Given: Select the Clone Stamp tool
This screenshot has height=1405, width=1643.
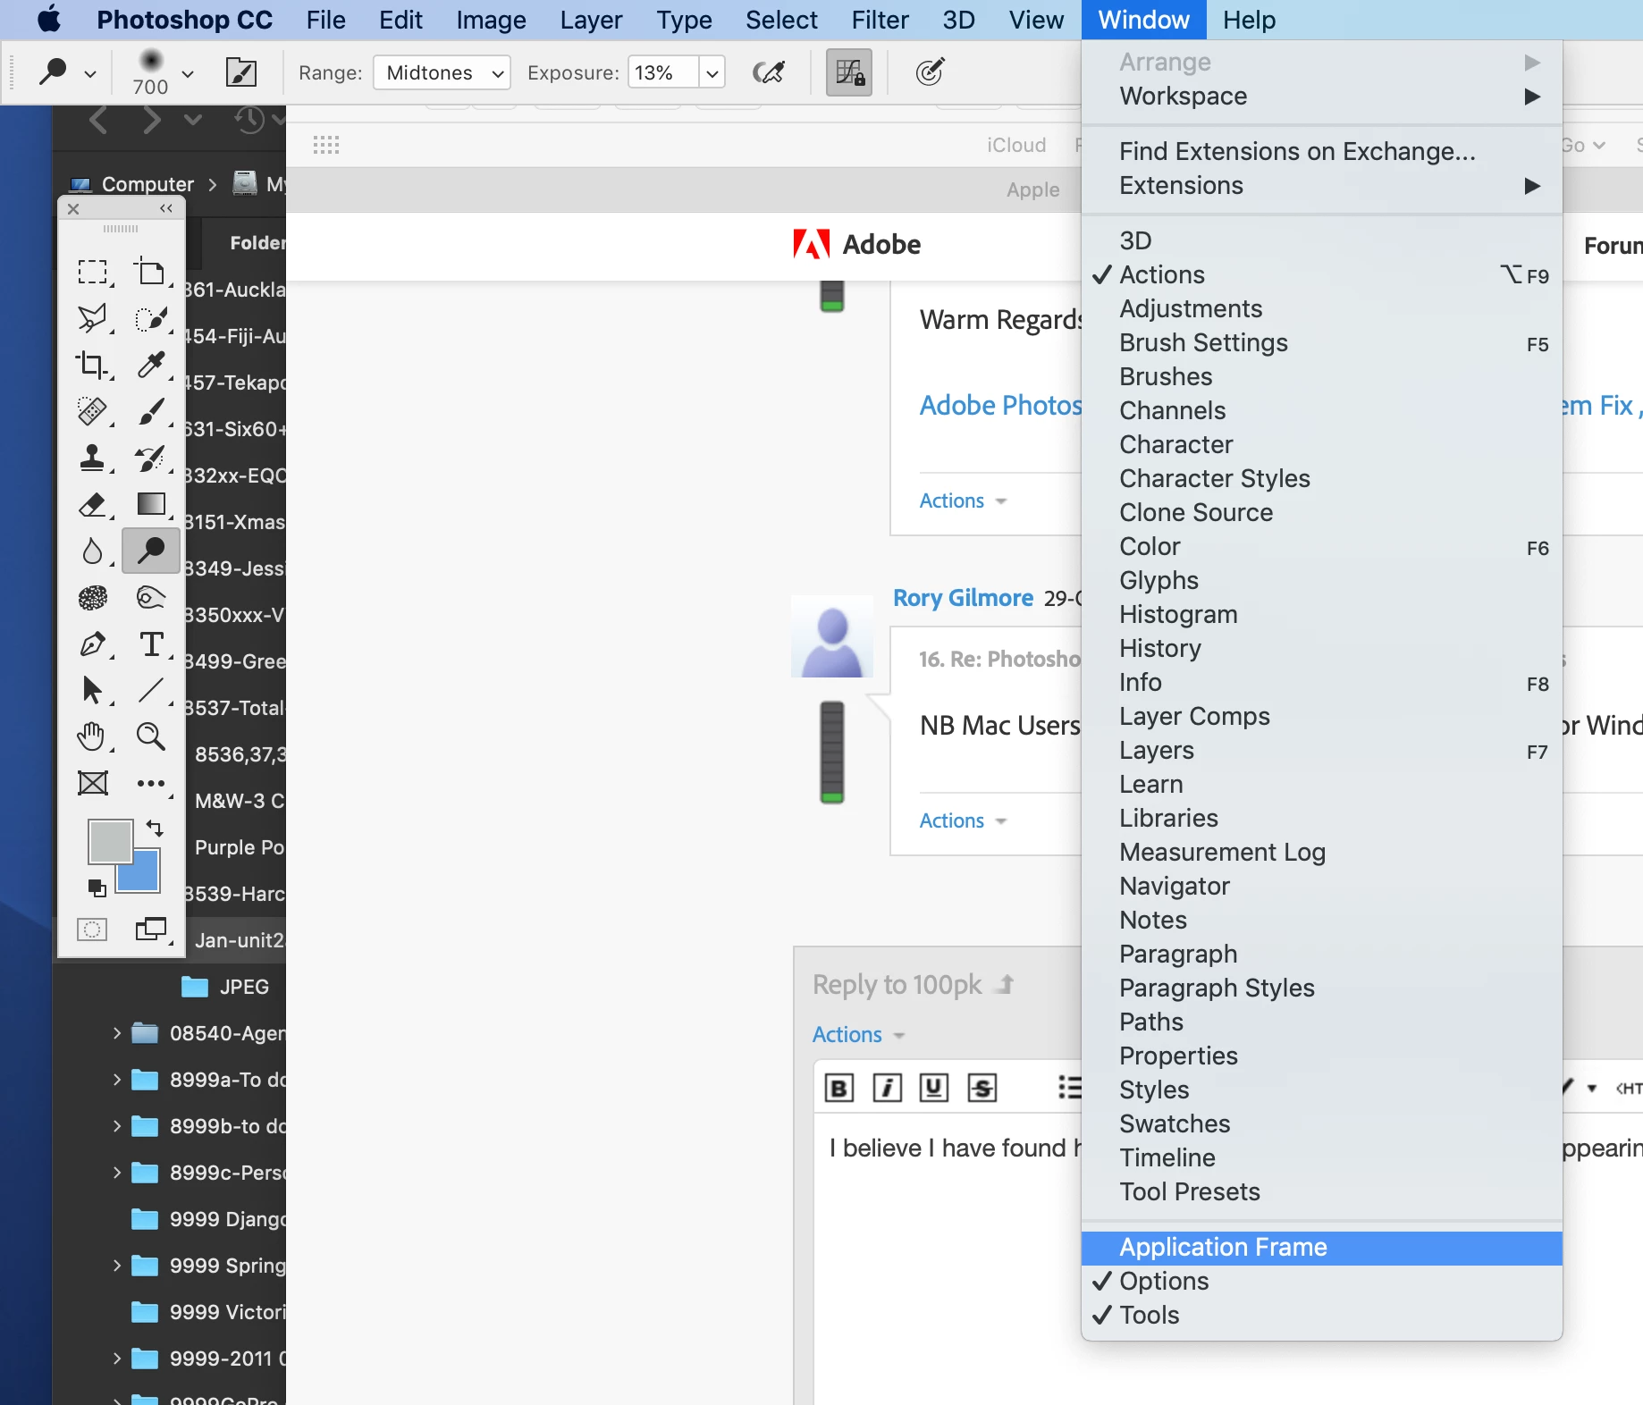Looking at the screenshot, I should click(x=92, y=458).
